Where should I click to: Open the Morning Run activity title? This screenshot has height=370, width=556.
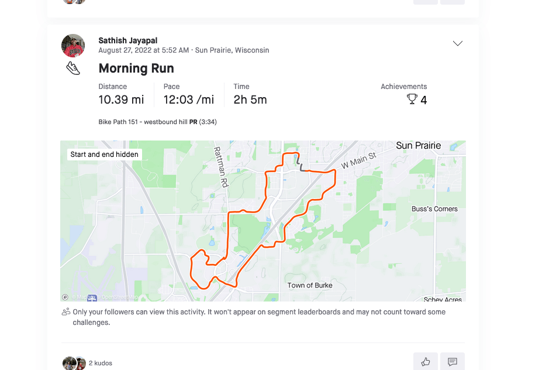(136, 68)
